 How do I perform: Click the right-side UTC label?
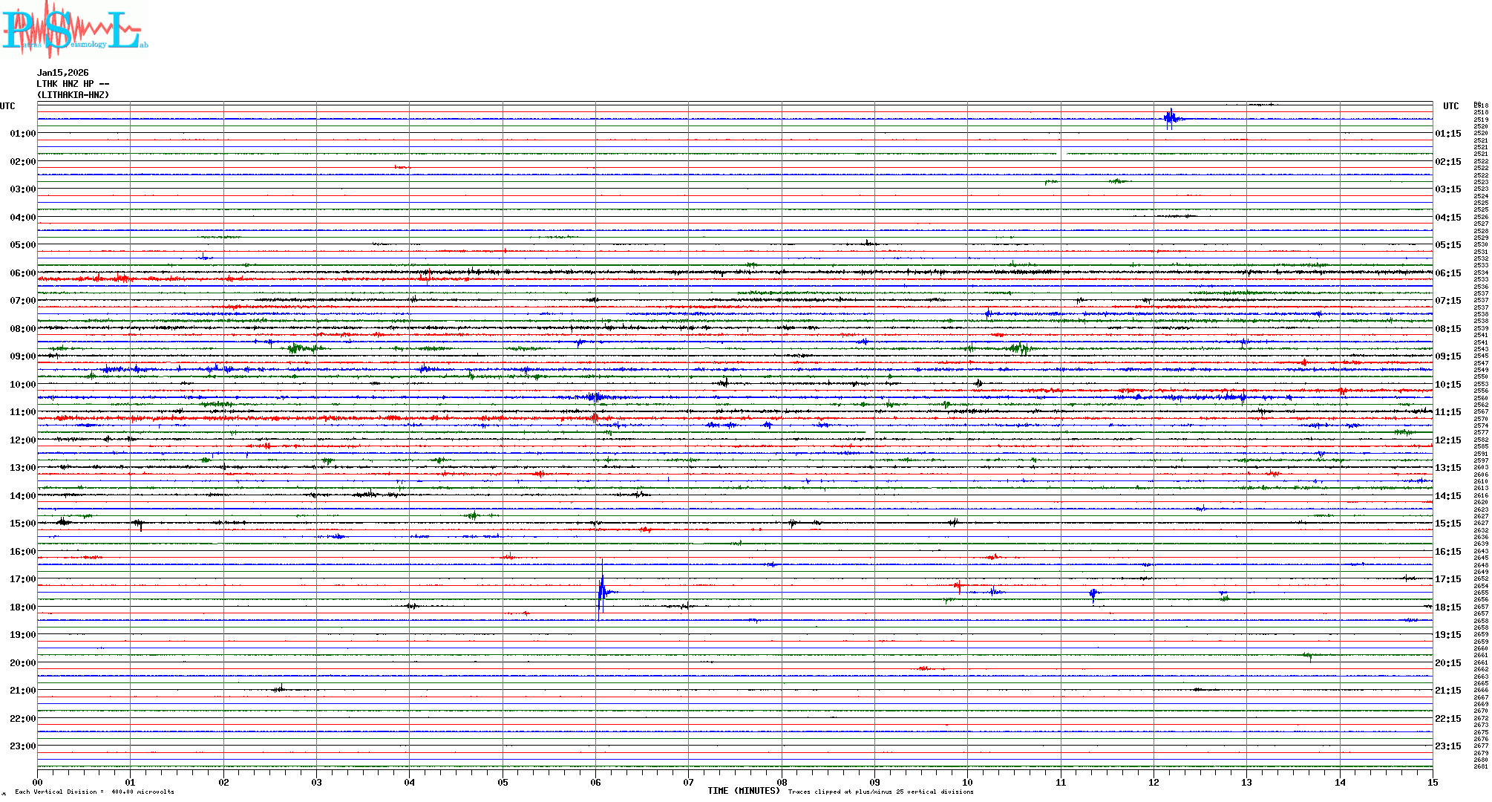pos(1450,106)
